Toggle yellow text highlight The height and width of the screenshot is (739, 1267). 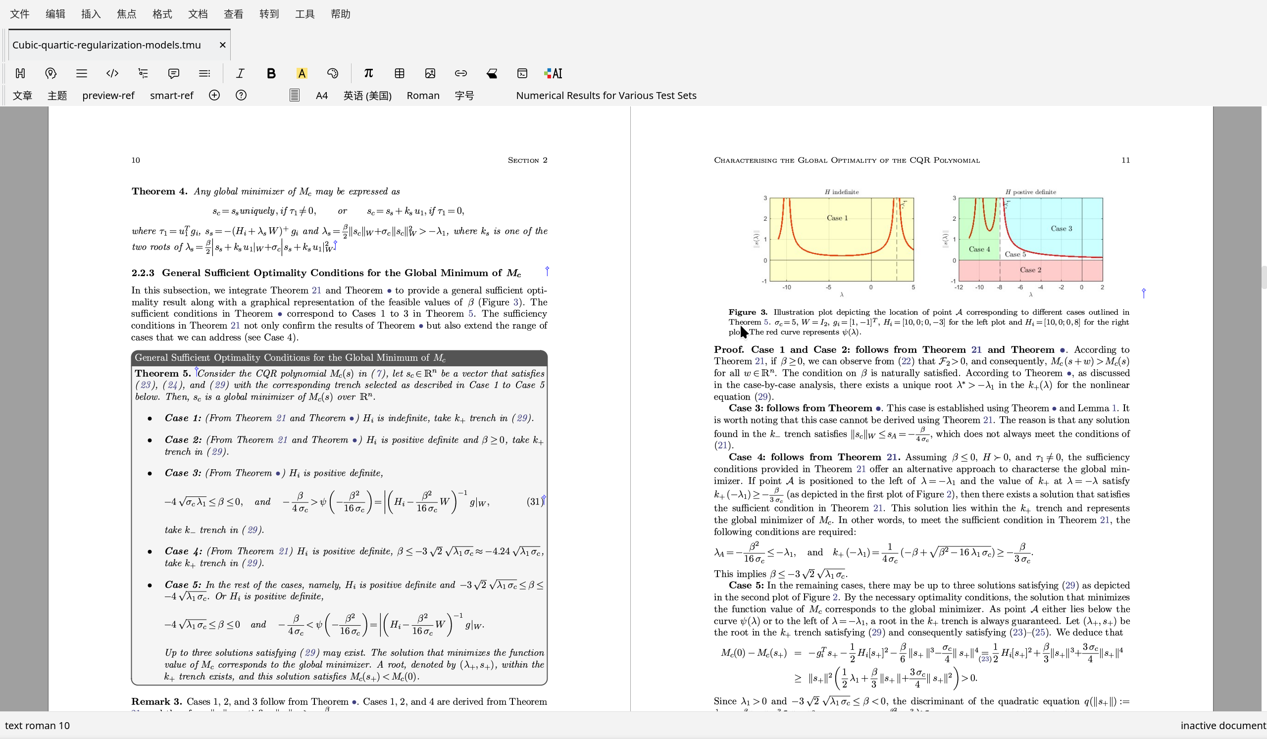coord(302,73)
